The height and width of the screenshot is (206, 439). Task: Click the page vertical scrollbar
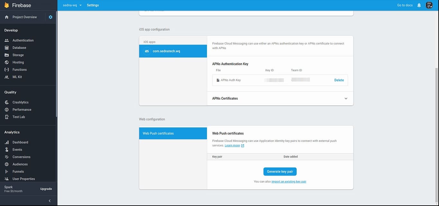click(436, 128)
